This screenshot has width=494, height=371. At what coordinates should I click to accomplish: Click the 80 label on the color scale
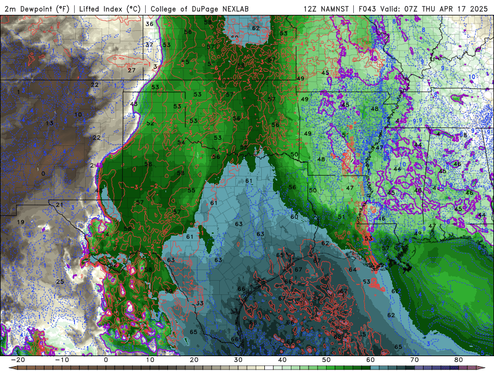459,360
